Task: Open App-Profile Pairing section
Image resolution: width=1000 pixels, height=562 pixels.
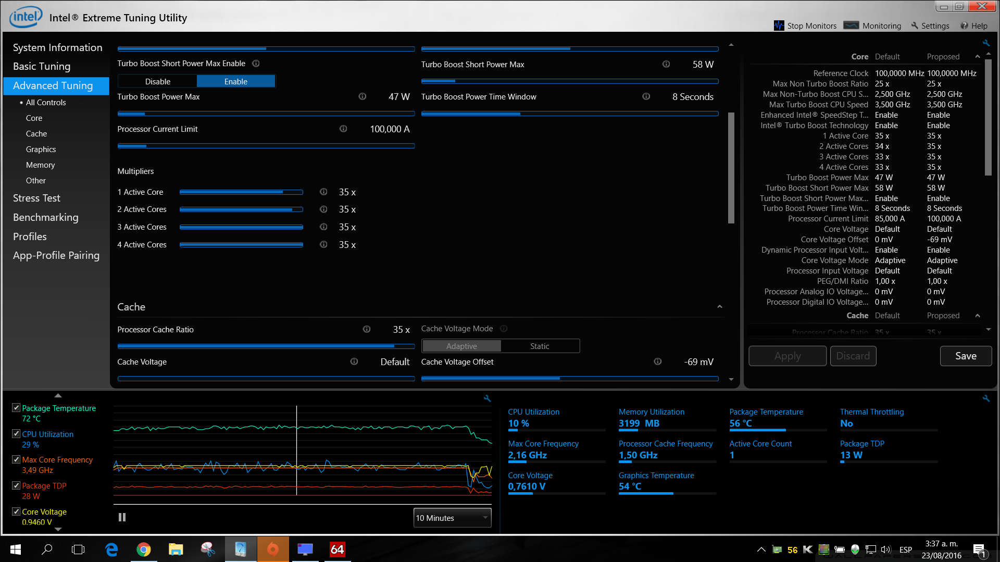Action: tap(56, 255)
